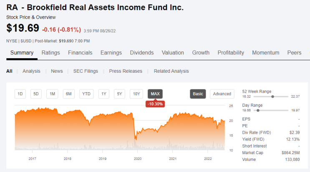Click the day range high 19.97
Screen dimensions: 310x172
tap(295, 111)
